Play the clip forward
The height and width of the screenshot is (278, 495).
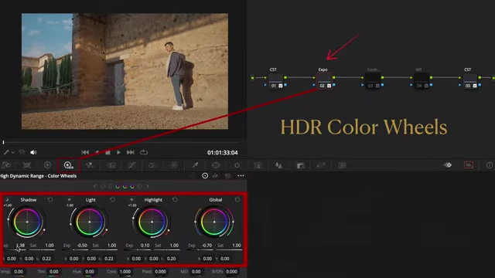[x=118, y=152]
